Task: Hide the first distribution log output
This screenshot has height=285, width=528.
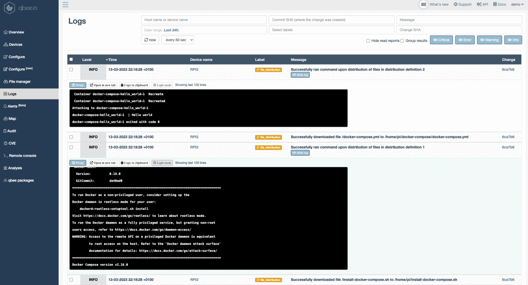Action: (x=300, y=75)
